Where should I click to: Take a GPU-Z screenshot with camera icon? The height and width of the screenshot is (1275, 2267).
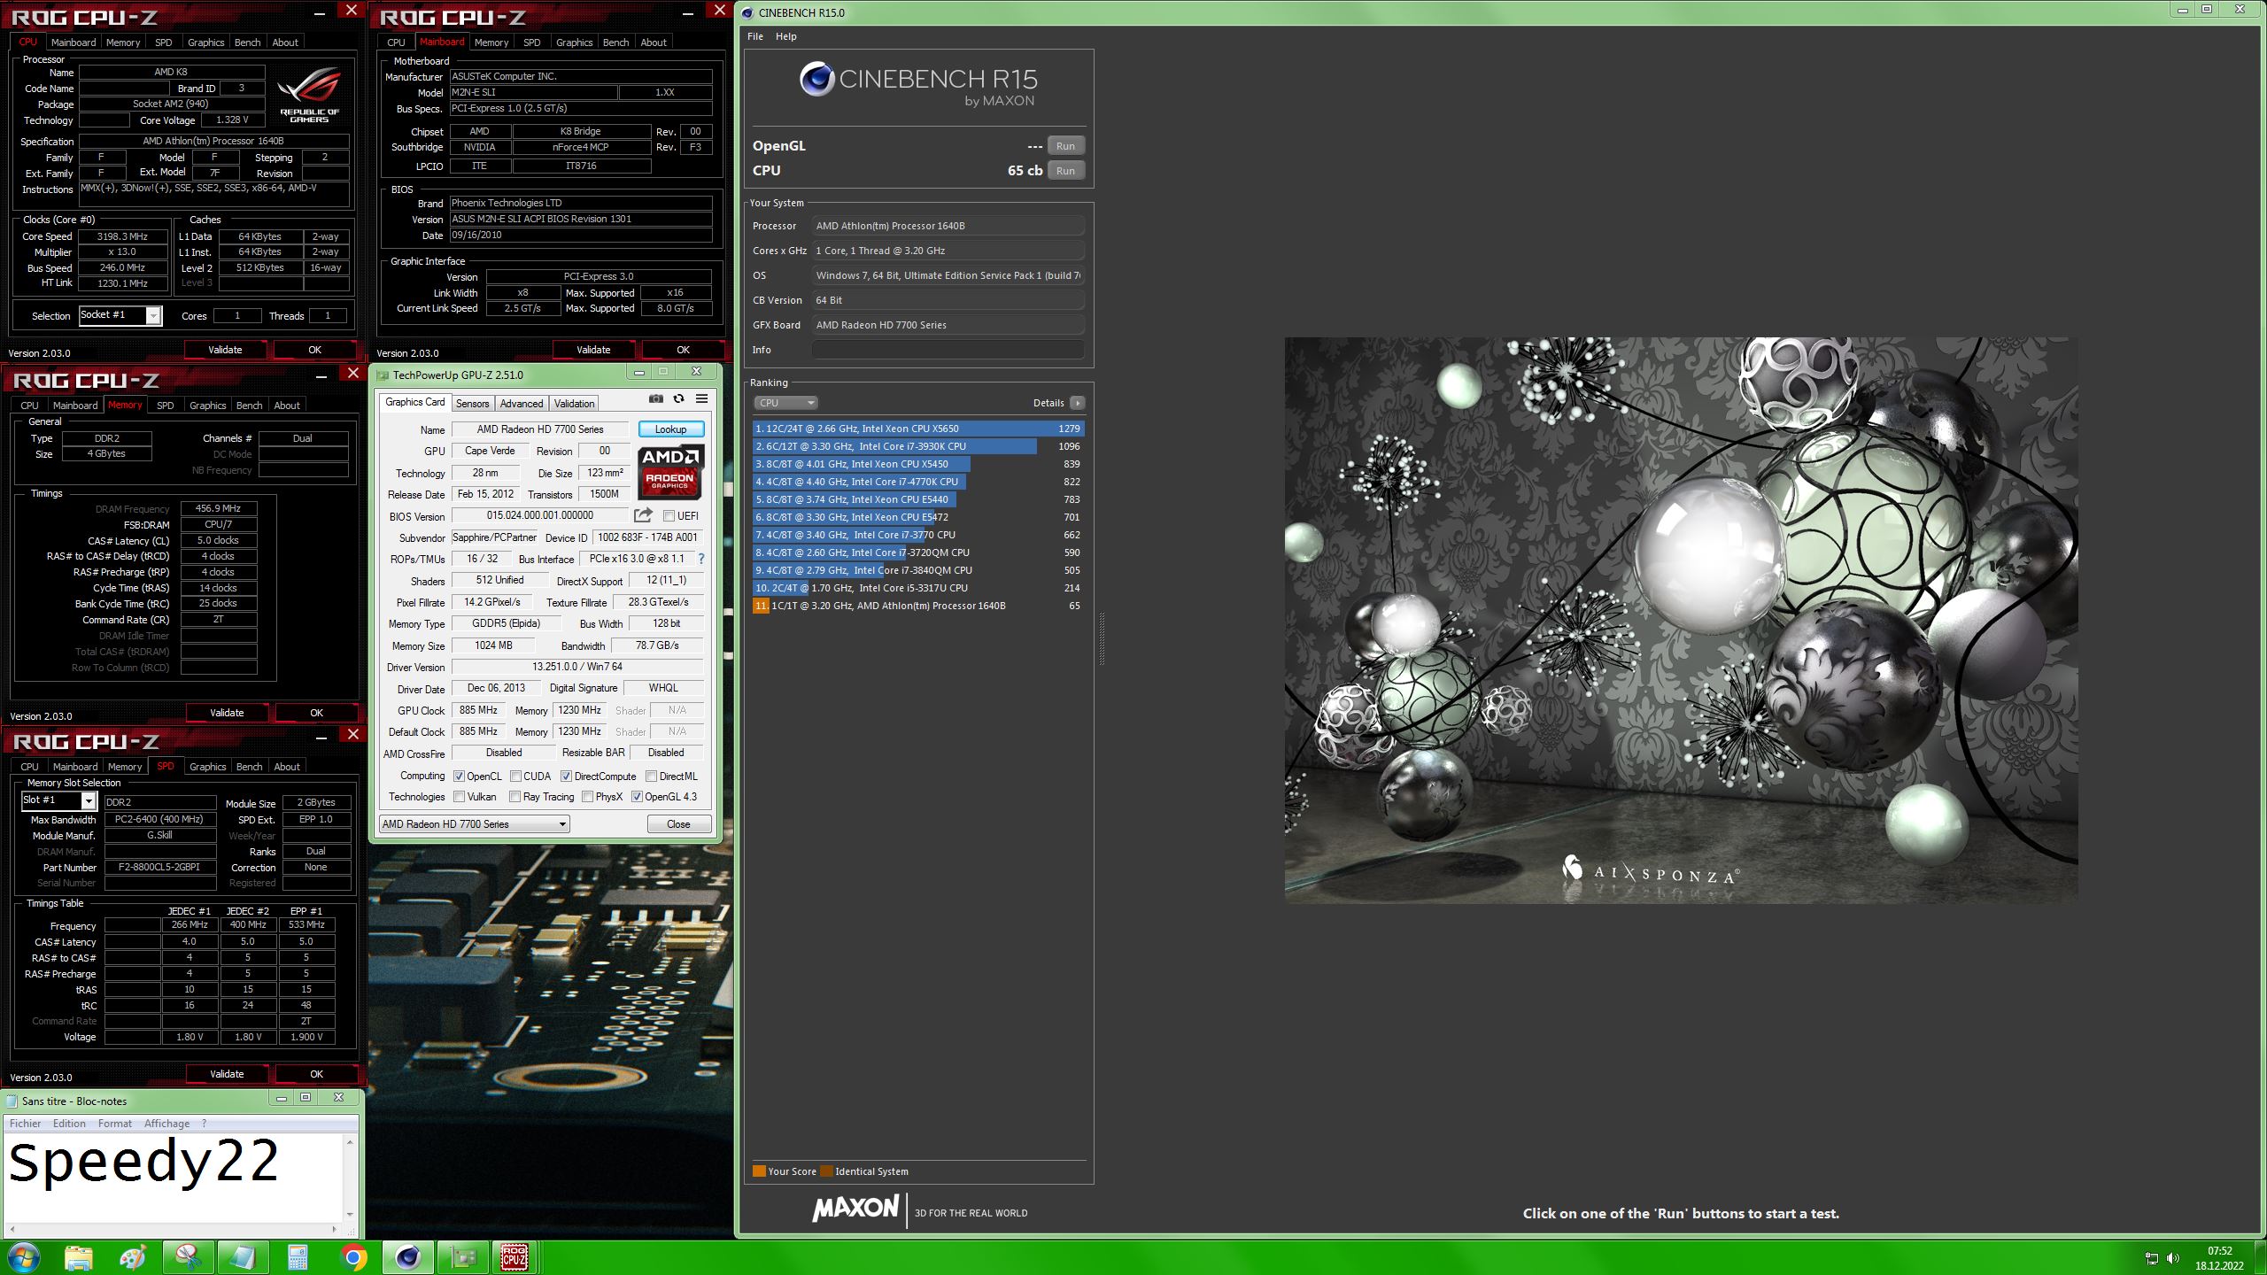coord(655,399)
